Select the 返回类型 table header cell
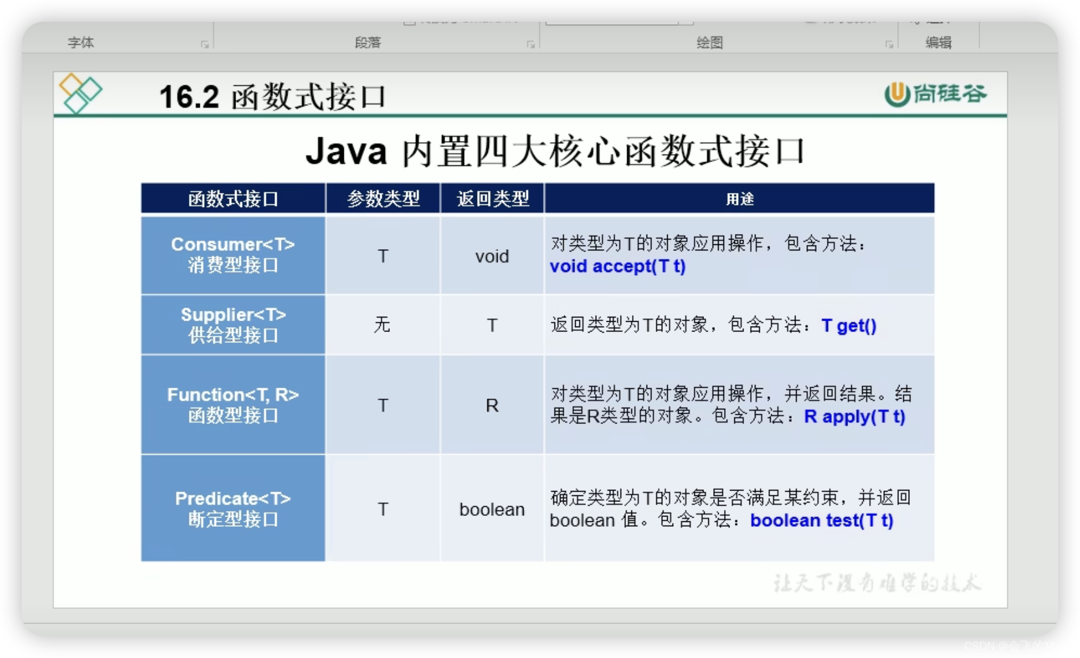 click(x=492, y=198)
